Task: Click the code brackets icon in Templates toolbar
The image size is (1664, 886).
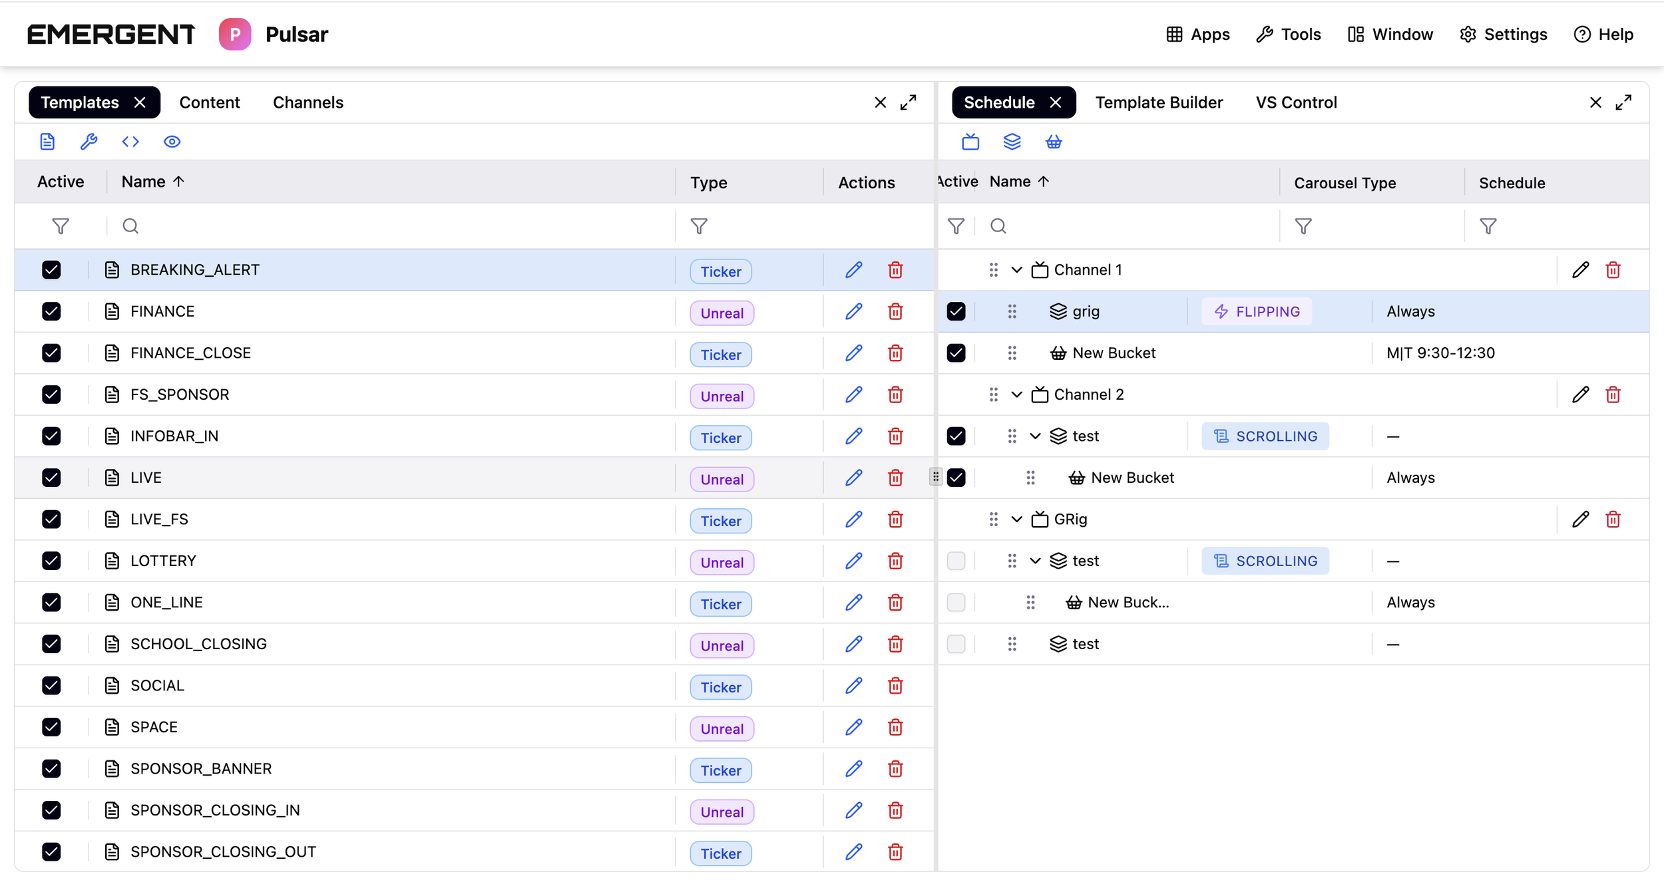Action: click(x=130, y=142)
